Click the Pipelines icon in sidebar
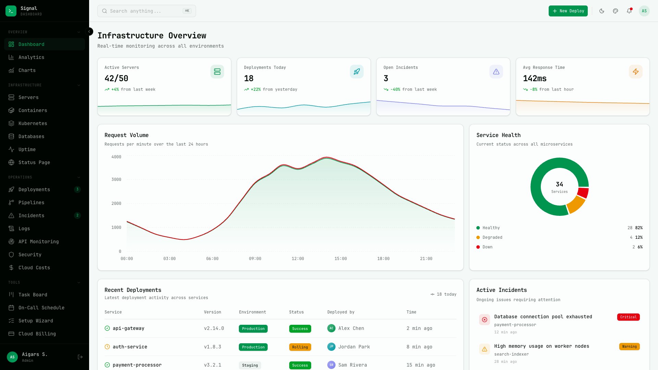The image size is (658, 370). coord(11,202)
